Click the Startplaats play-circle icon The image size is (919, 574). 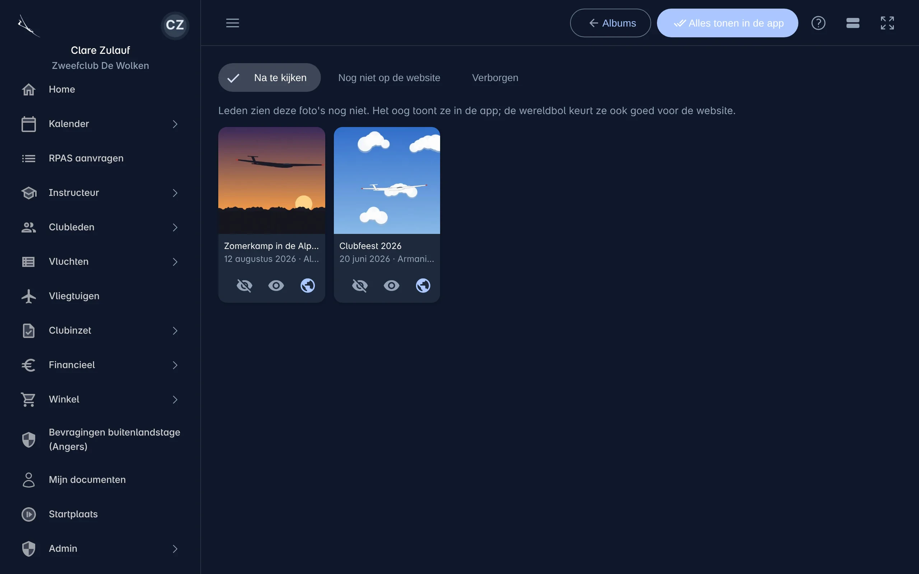click(28, 514)
